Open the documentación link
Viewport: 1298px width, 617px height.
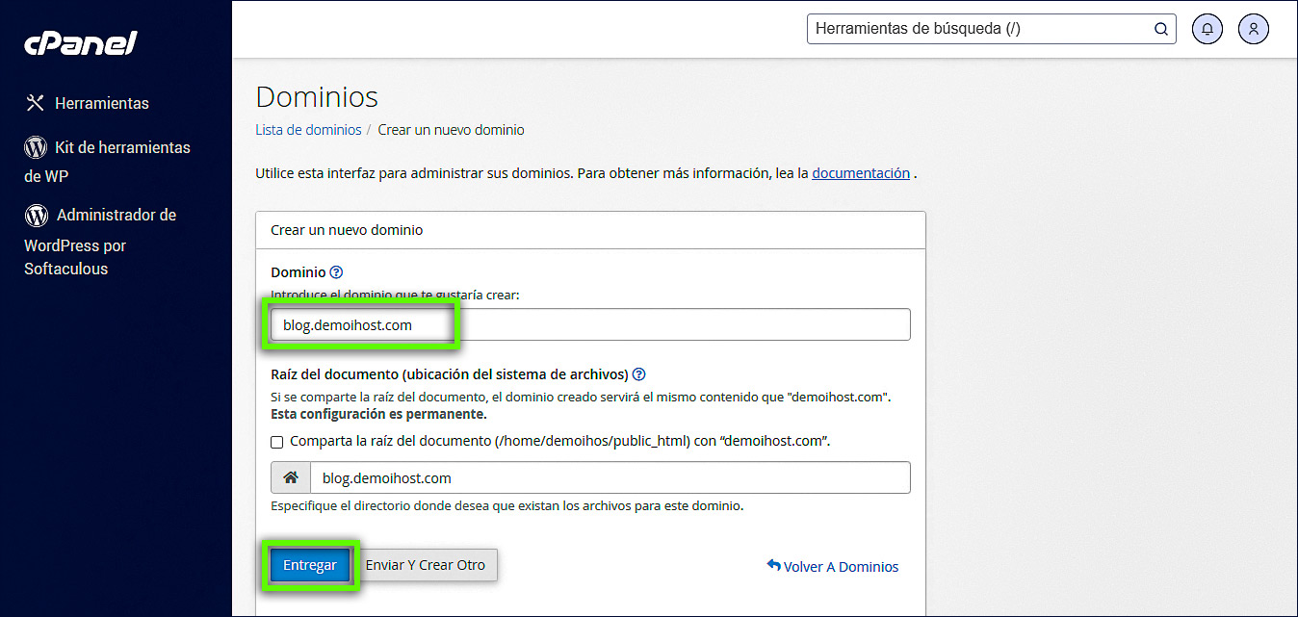point(861,172)
